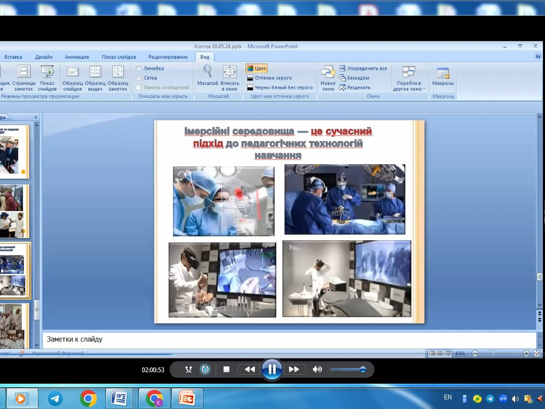Select the thumbnail showing people in winter coats

pyautogui.click(x=14, y=211)
